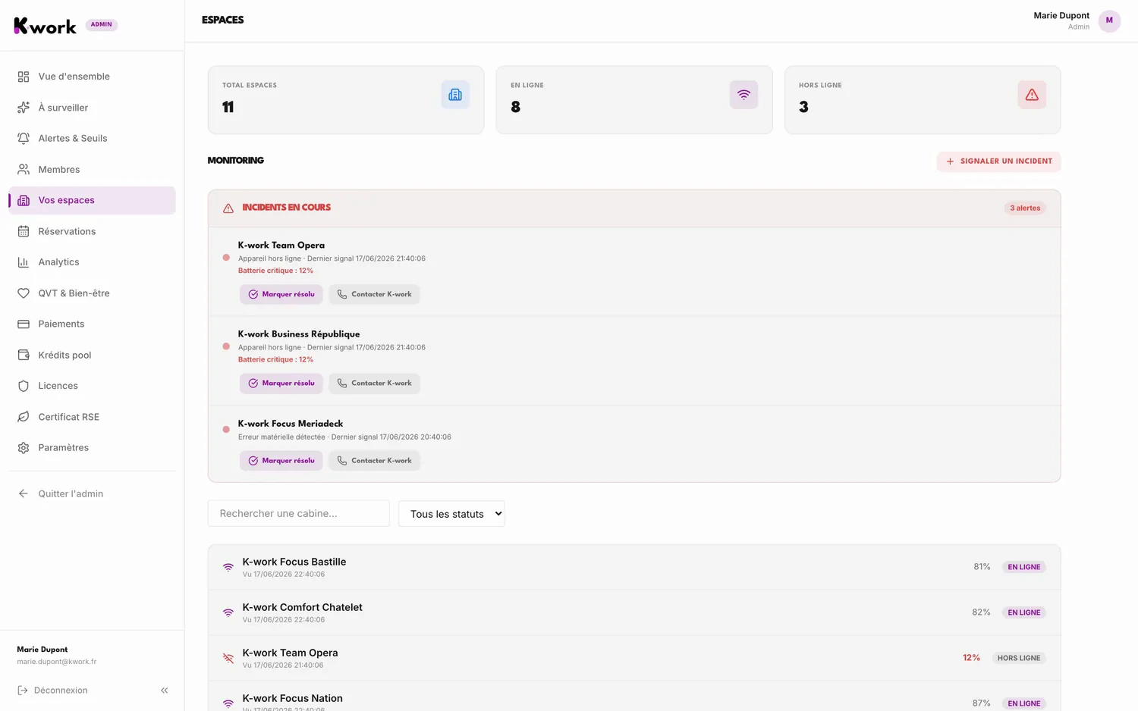Image resolution: width=1138 pixels, height=711 pixels.
Task: Mark K-work Business République incident resolved
Action: pyautogui.click(x=281, y=384)
